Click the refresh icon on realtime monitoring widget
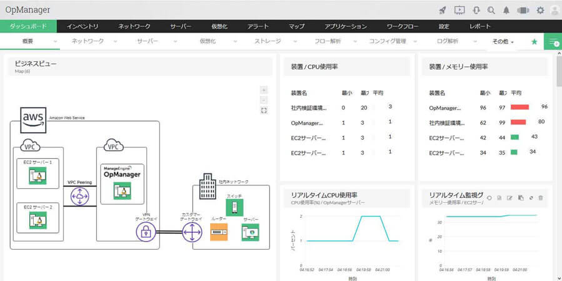 489,198
